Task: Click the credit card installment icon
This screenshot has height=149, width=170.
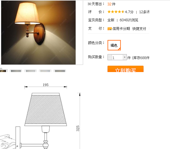Action: (x=109, y=29)
